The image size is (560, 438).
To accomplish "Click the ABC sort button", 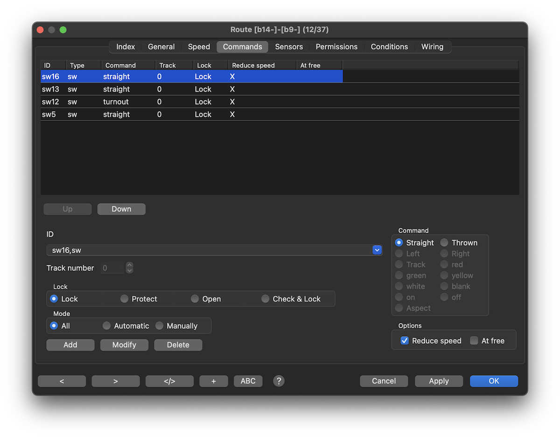I will [248, 381].
